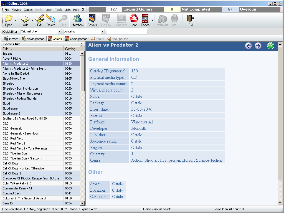This screenshot has width=284, height=213.
Task: Click the Edit pencil icon
Action: click(x=40, y=20)
